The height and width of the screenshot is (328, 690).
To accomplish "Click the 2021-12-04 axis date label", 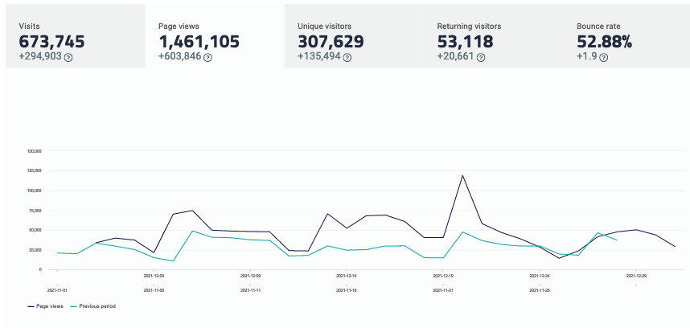I will (154, 276).
